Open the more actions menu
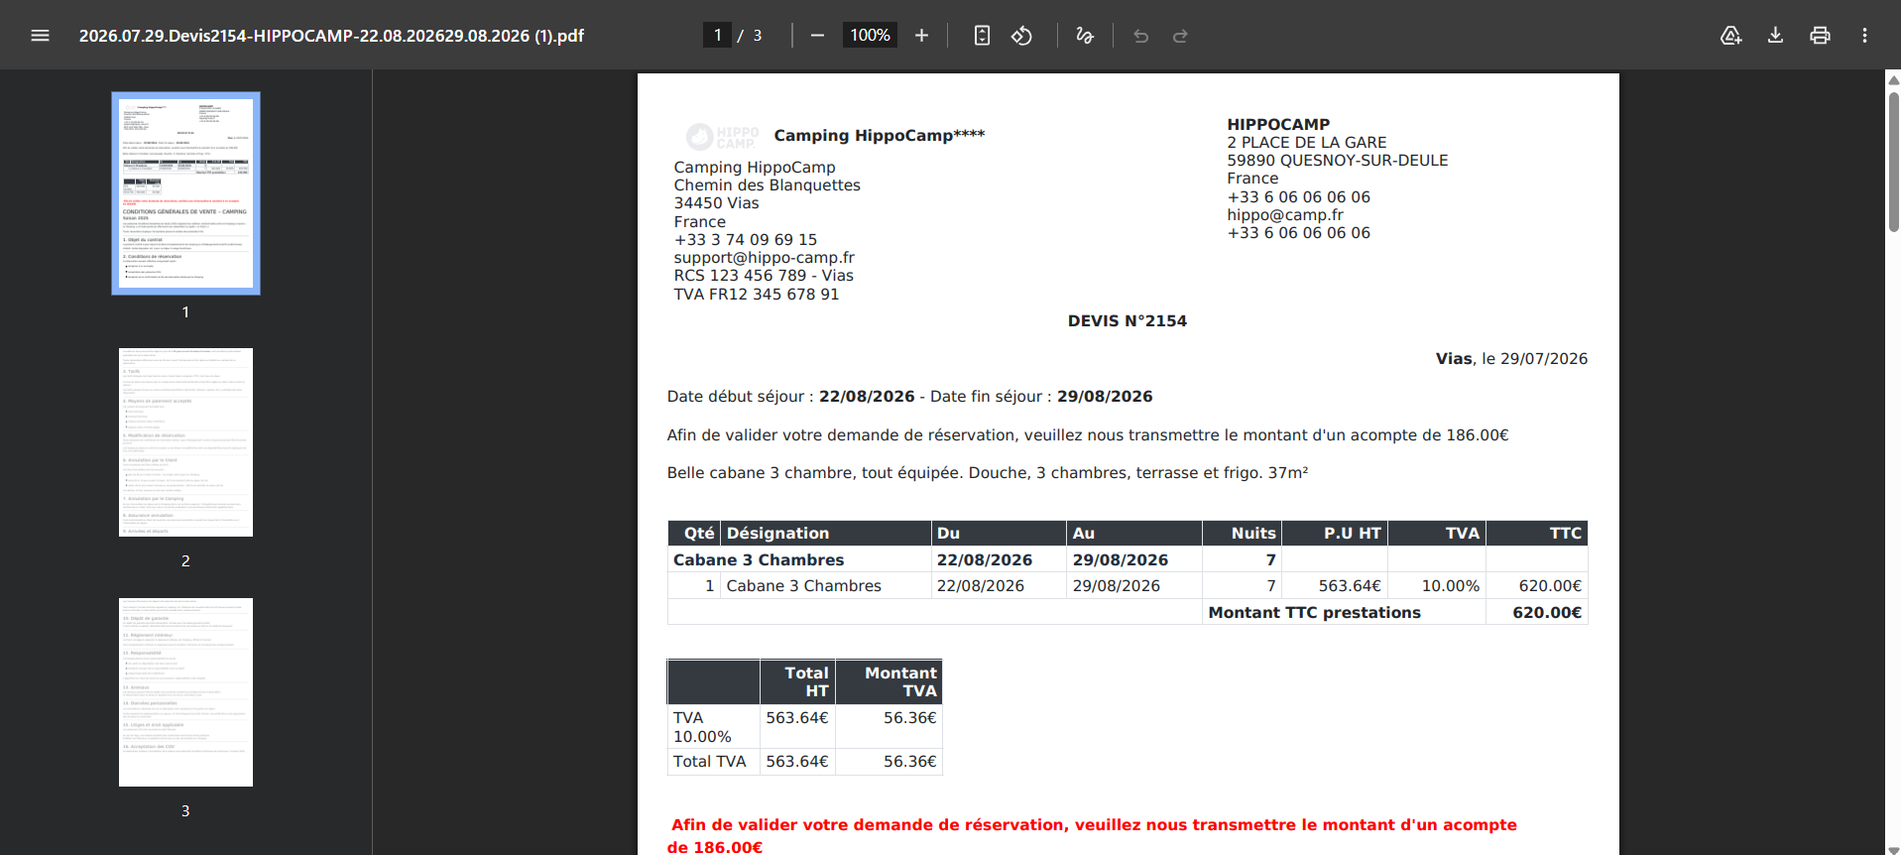Viewport: 1901px width, 855px height. (x=1864, y=36)
